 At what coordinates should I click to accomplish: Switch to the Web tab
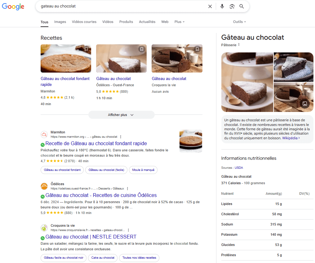pos(165,22)
